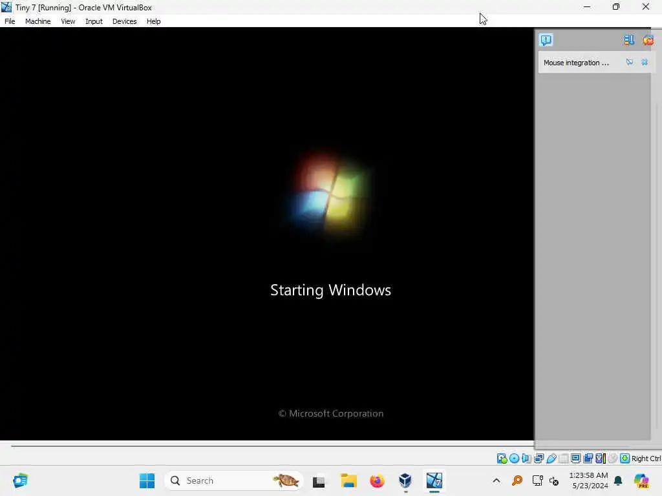The image size is (662, 496).
Task: Click the greyed mouse integration indicator
Action: tap(613, 459)
